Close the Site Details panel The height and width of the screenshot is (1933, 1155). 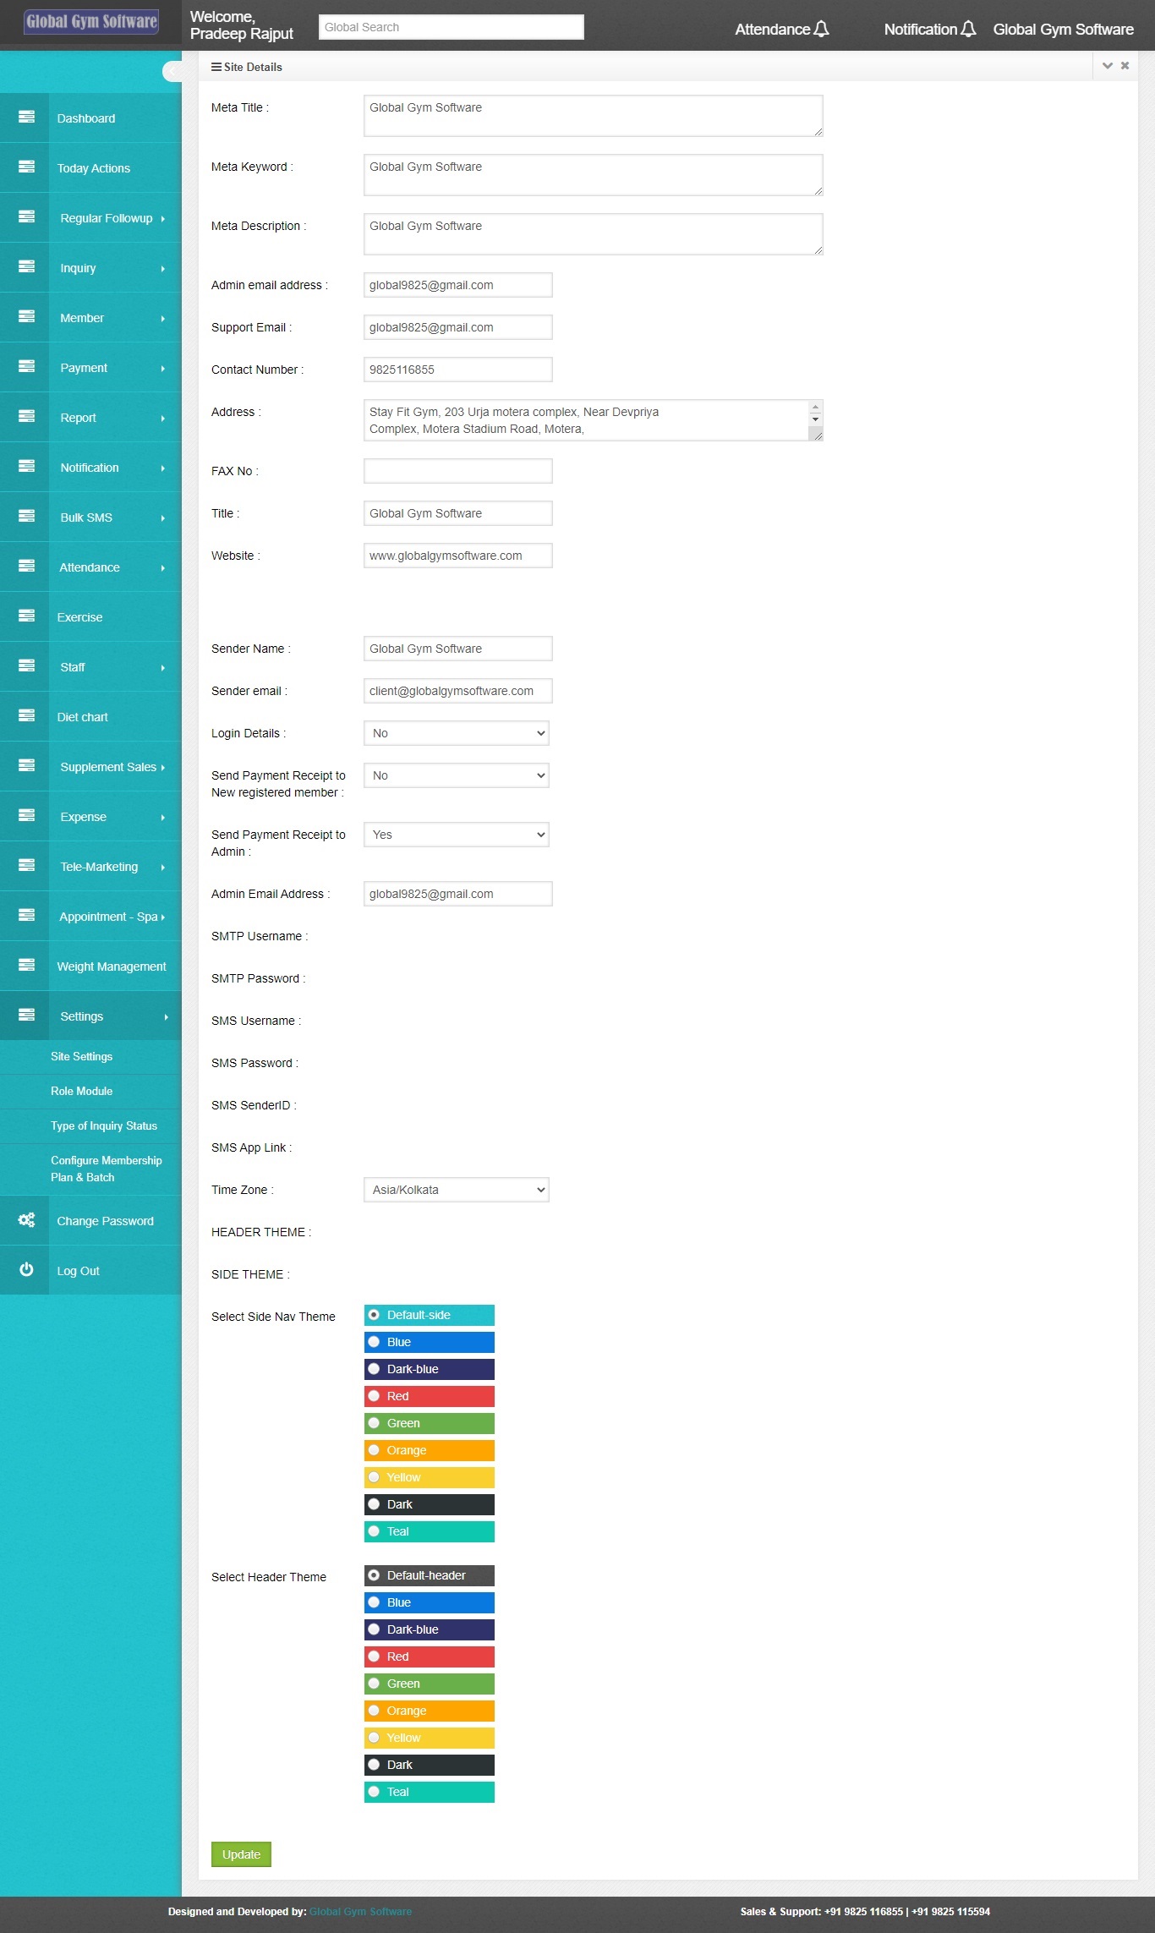tap(1125, 66)
